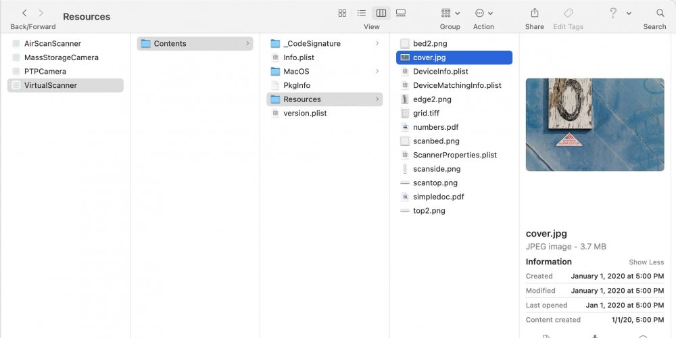Switch to icon view in toolbar
Screen dimensions: 676x338
[x=342, y=13]
